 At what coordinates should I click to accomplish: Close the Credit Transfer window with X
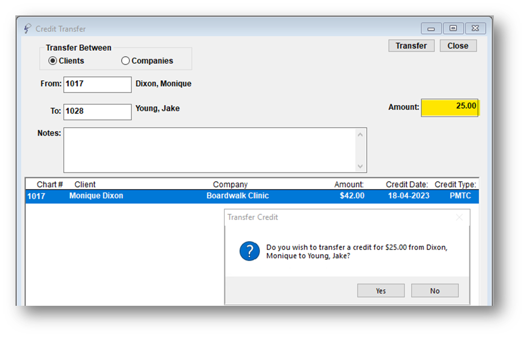pos(475,28)
